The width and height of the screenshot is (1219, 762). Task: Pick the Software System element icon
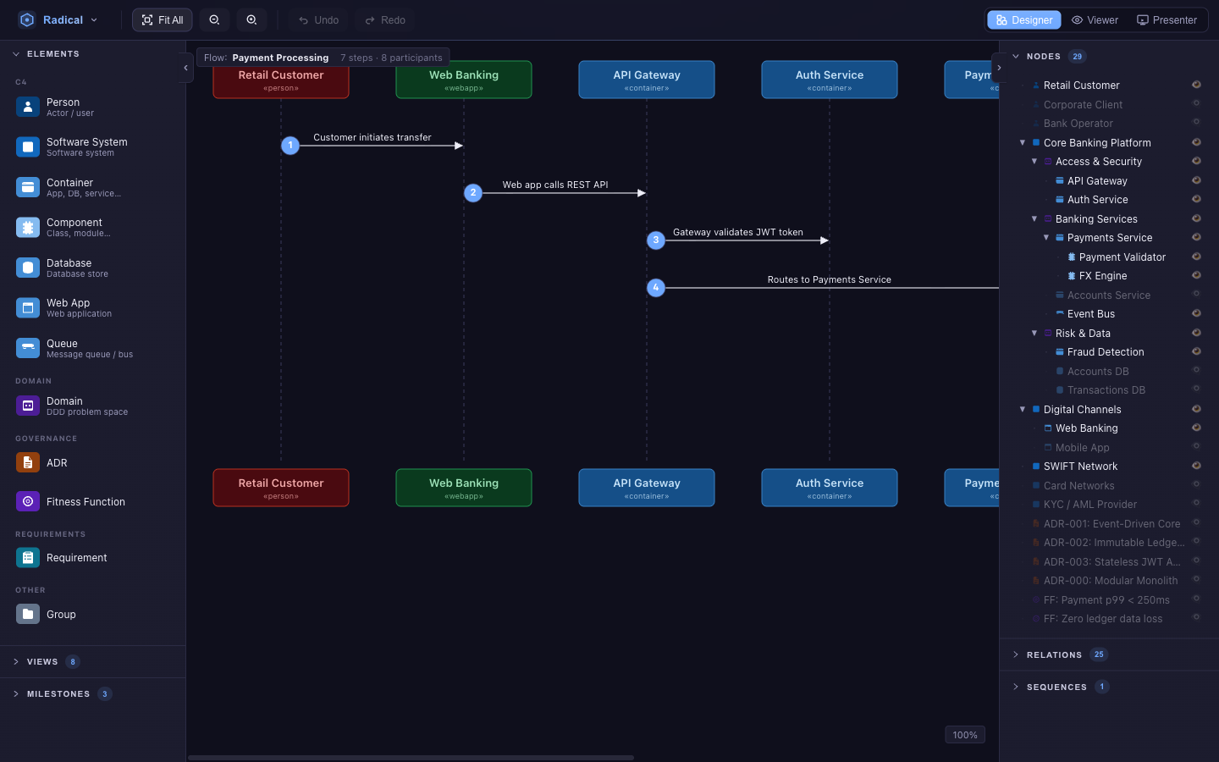click(28, 147)
